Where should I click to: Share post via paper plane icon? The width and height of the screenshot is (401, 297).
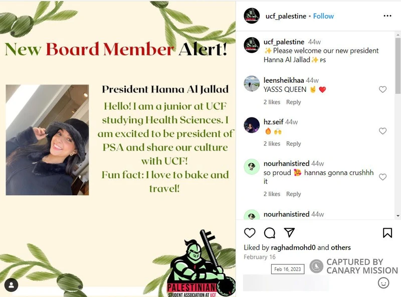click(x=290, y=232)
